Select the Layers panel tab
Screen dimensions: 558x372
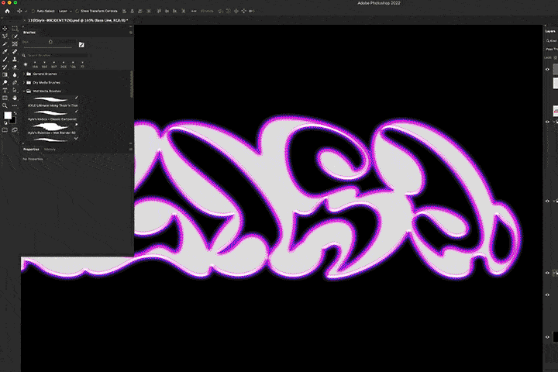(550, 31)
